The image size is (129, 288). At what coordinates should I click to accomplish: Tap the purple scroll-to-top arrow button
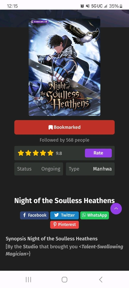point(116,209)
